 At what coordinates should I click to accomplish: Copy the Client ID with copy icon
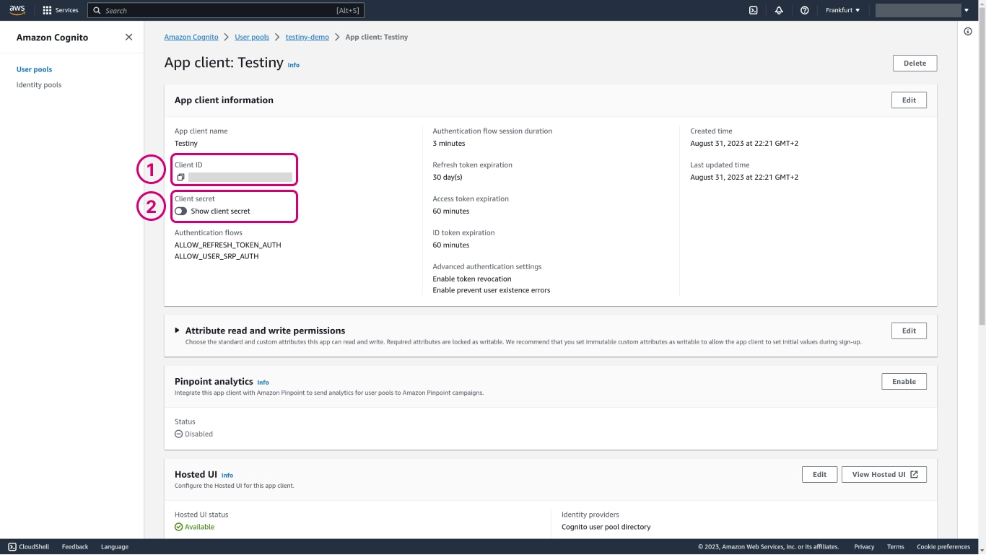(180, 178)
